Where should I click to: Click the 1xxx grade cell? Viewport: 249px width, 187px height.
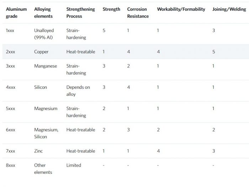(x=10, y=31)
